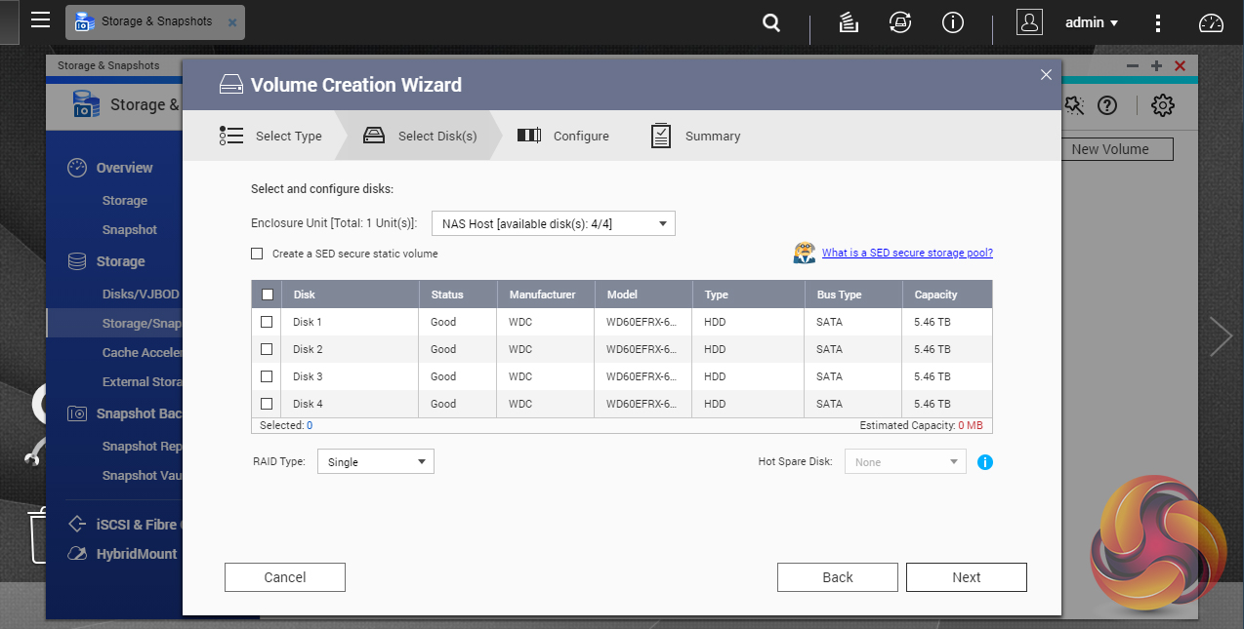Open background tasks stack icon
This screenshot has width=1244, height=629.
849,22
